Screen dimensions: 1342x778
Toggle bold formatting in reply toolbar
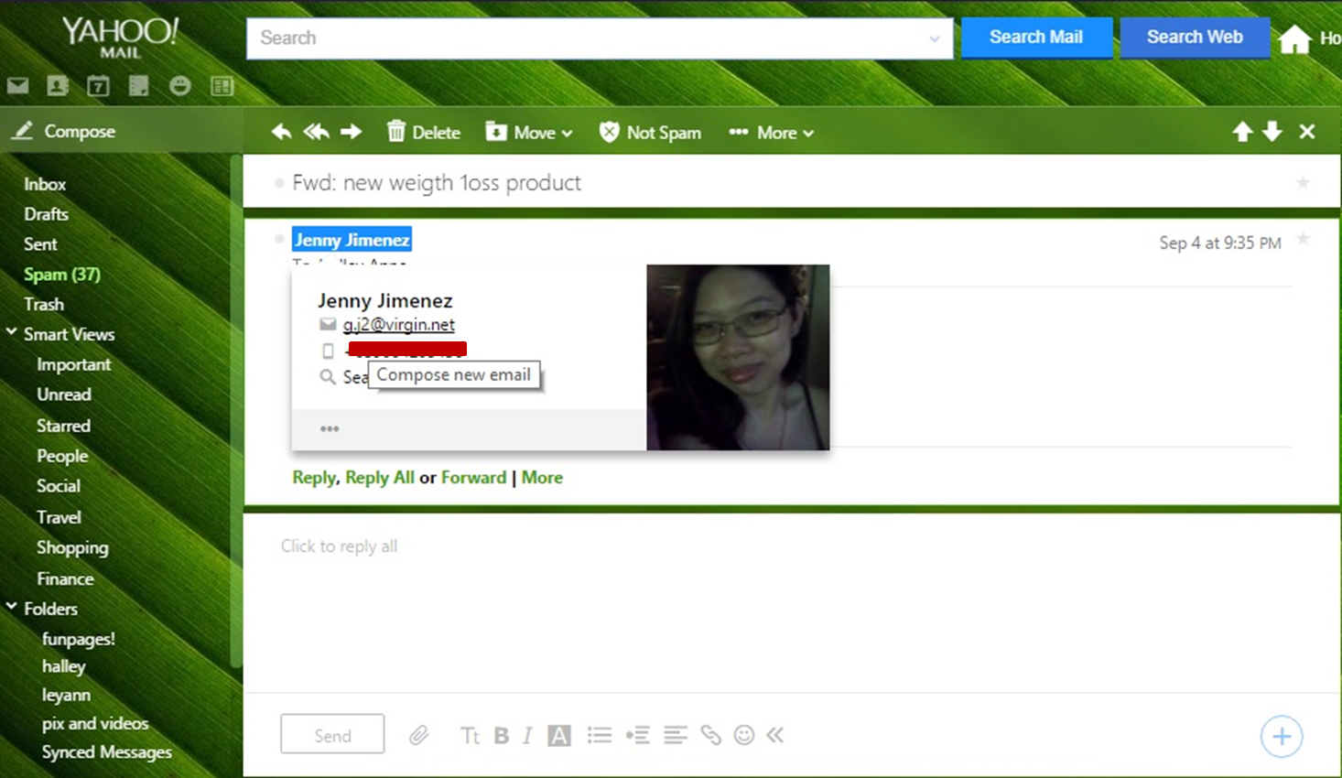tap(502, 735)
